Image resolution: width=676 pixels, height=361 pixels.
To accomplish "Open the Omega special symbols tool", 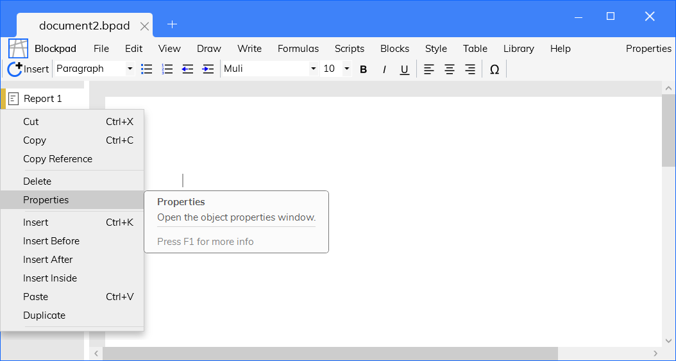I will pos(494,69).
